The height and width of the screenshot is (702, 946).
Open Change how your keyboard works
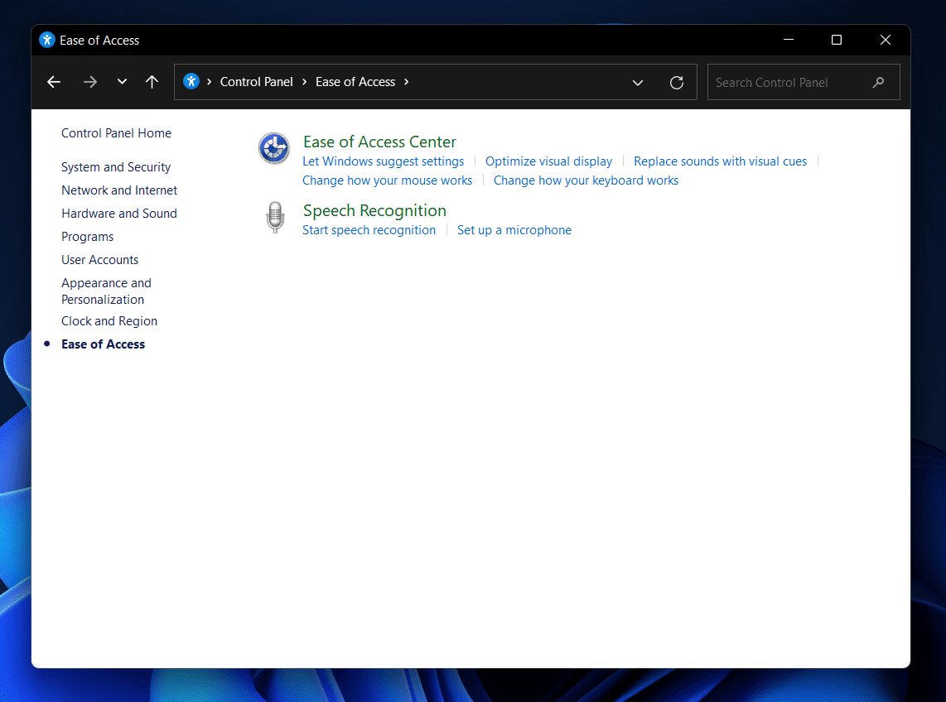[x=586, y=180]
